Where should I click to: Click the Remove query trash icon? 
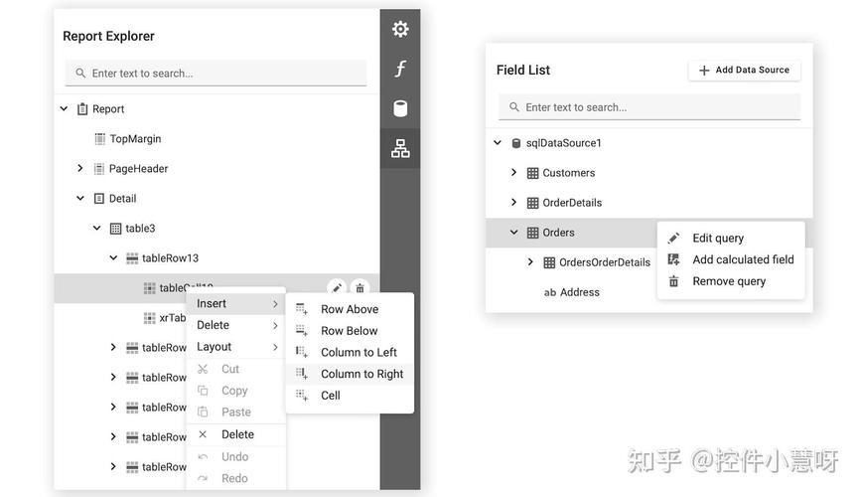pos(673,281)
